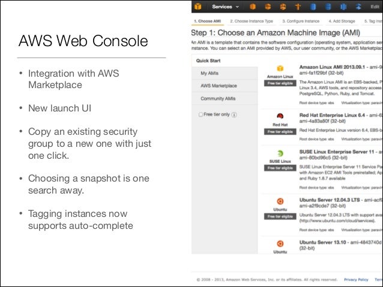Click the third blue service shortcut icon
383x287 pixels.
tap(343, 7)
